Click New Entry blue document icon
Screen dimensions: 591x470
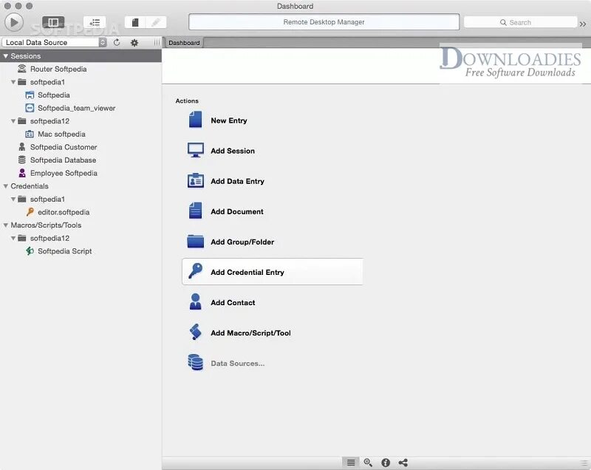[x=195, y=120]
